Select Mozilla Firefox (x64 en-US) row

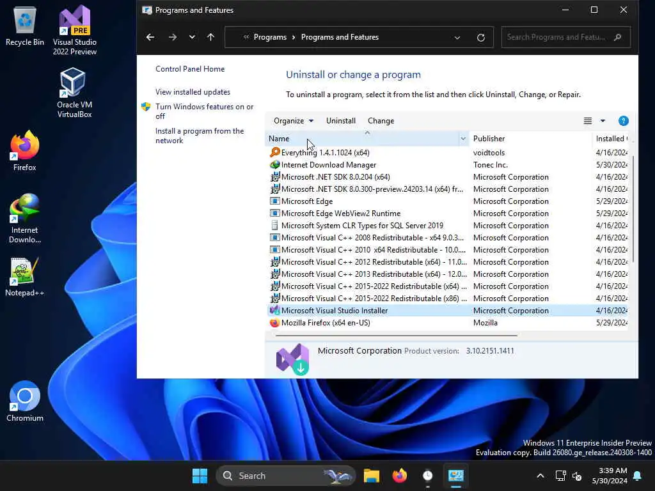(448, 323)
